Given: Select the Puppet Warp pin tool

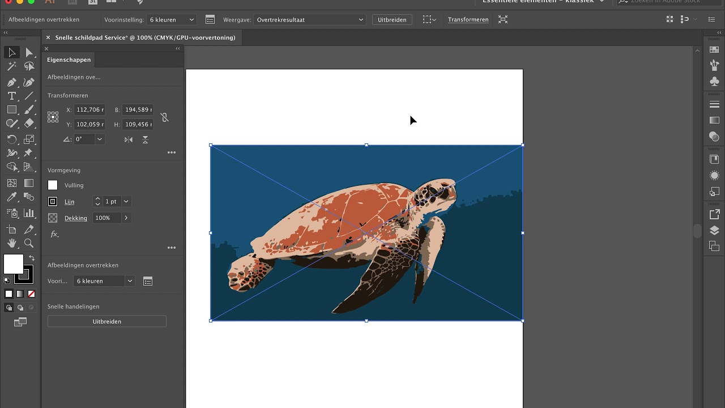Looking at the screenshot, I should point(29,153).
